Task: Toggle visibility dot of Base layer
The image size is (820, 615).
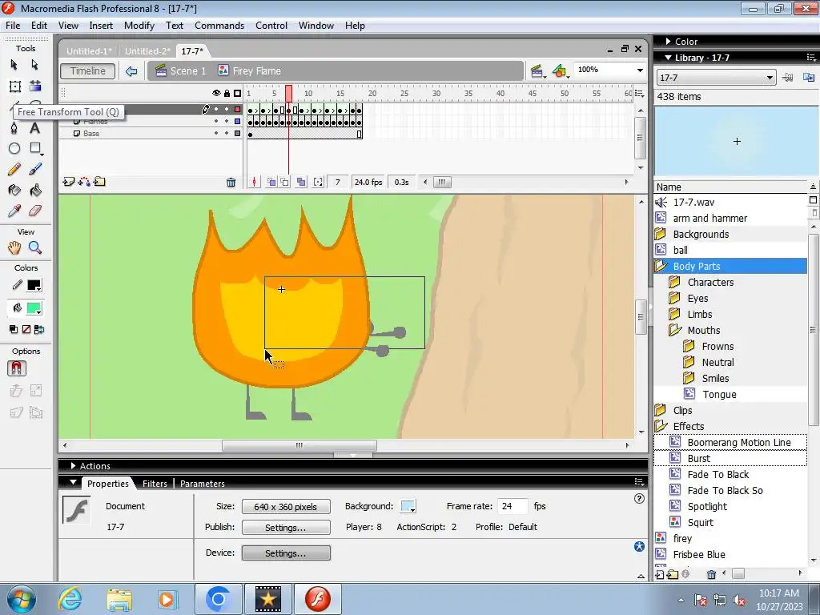Action: (216, 134)
